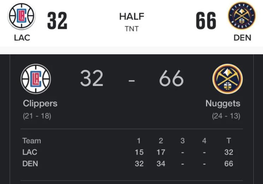The image size is (263, 184).
Task: Click the Nuggets logo in dark card
Action: (x=227, y=79)
